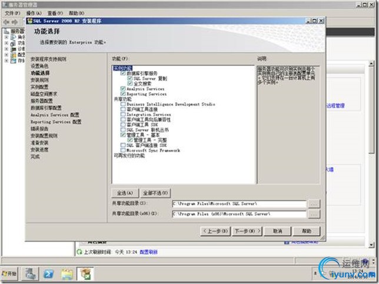379x284 pixels.
Task: Select 可再发行的功能 in feature tree
Action: (x=129, y=155)
